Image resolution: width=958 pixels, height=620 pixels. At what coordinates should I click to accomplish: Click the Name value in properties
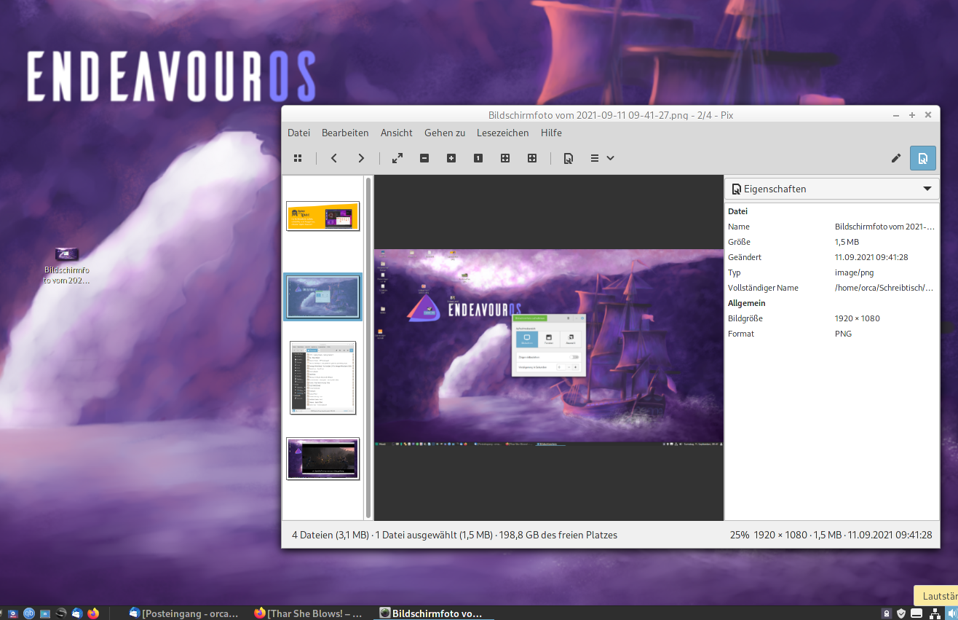[x=884, y=227]
